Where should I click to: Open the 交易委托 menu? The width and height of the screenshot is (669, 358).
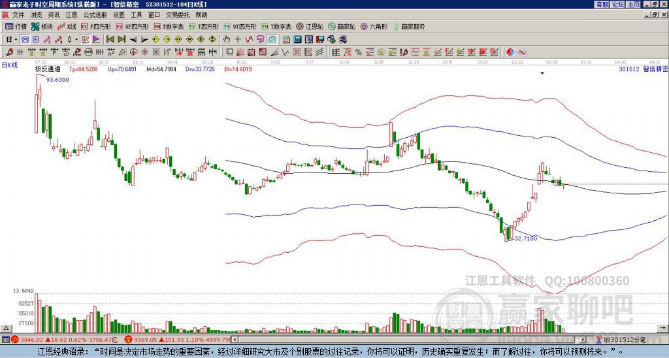[x=178, y=15]
